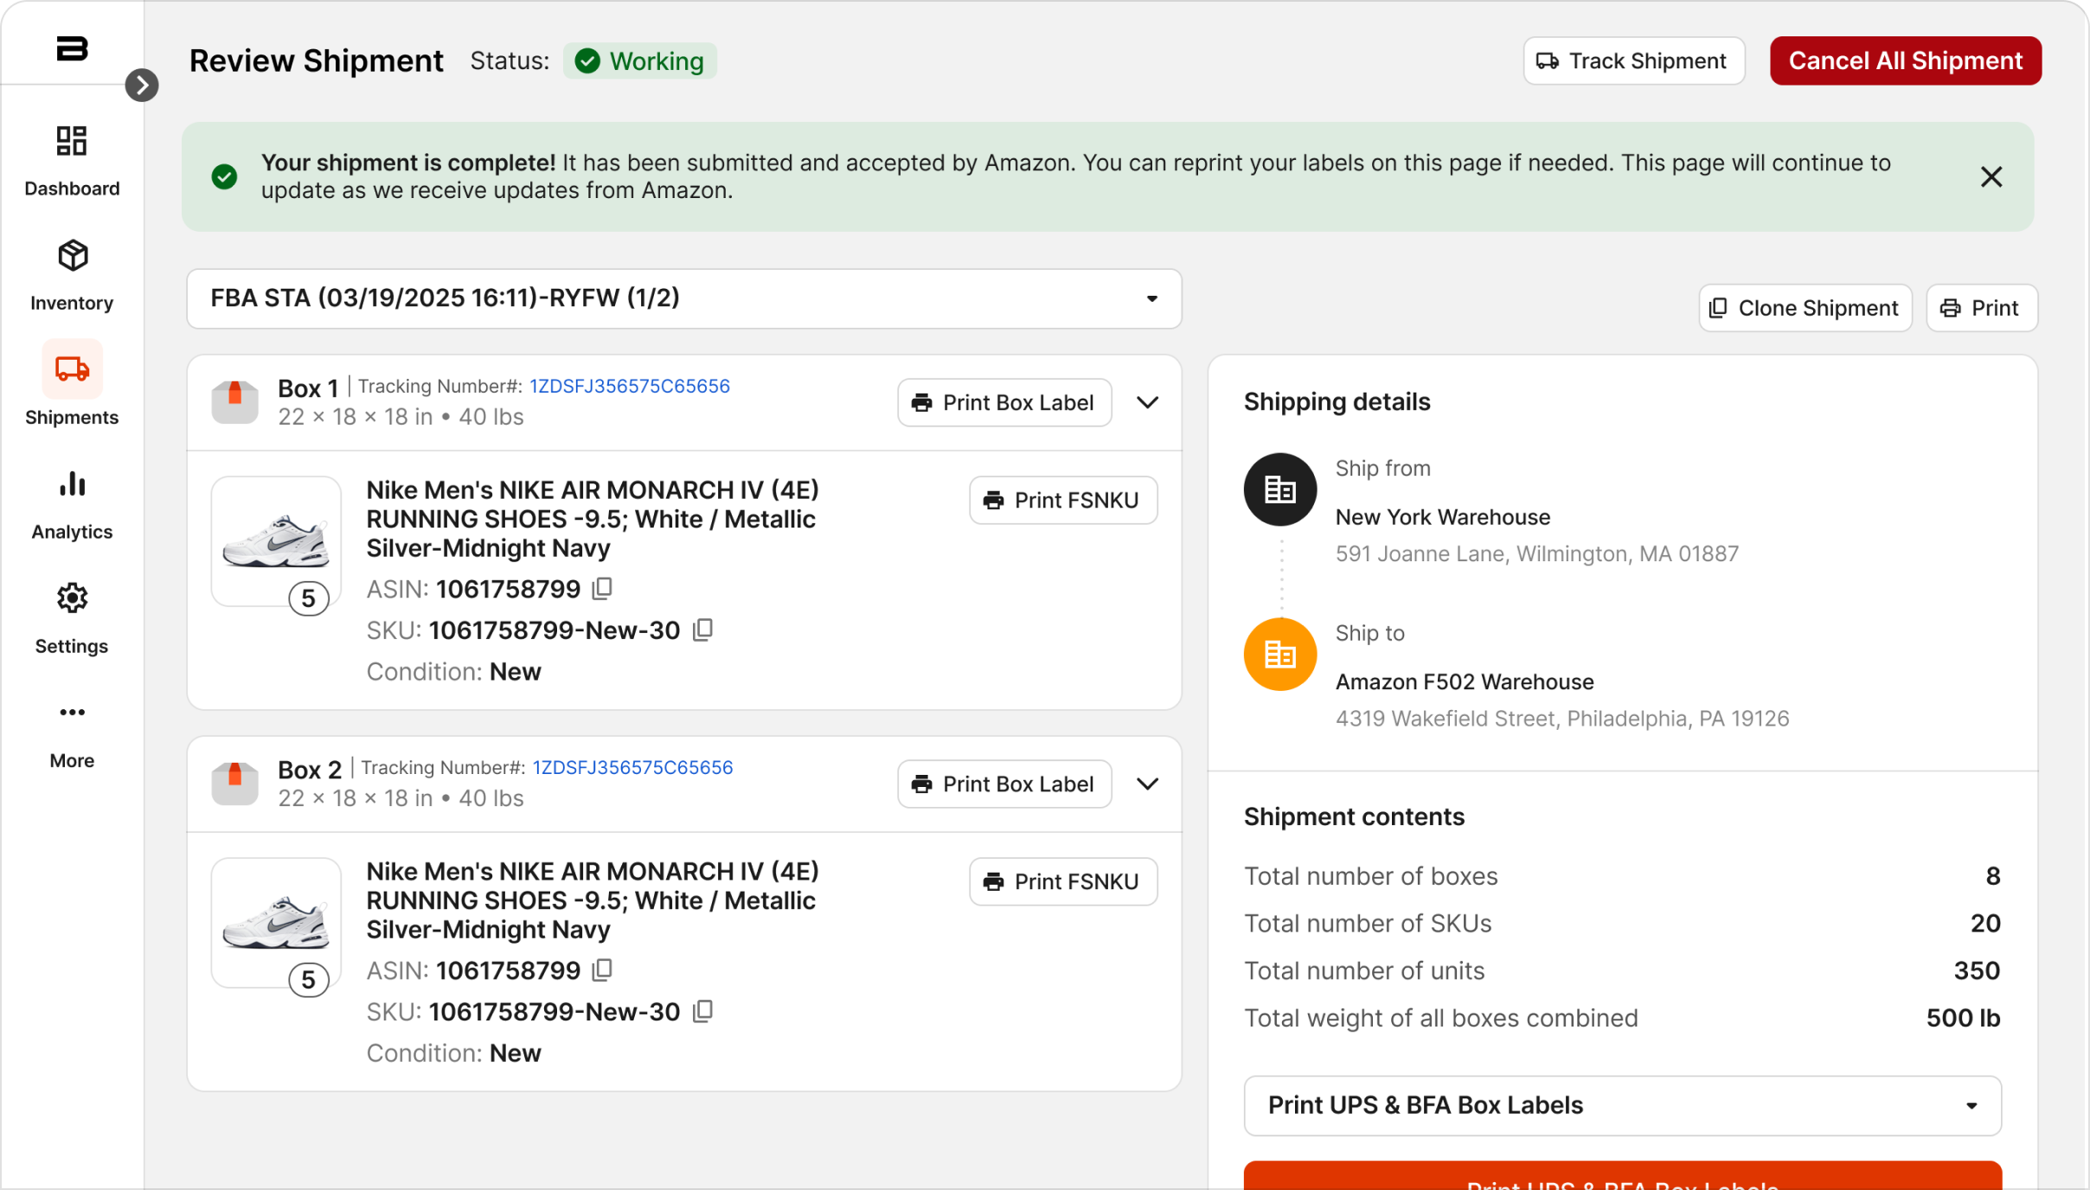This screenshot has height=1190, width=2090.
Task: Click address 4319 Wakefield Street, Philadelphia
Action: [x=1562, y=719]
